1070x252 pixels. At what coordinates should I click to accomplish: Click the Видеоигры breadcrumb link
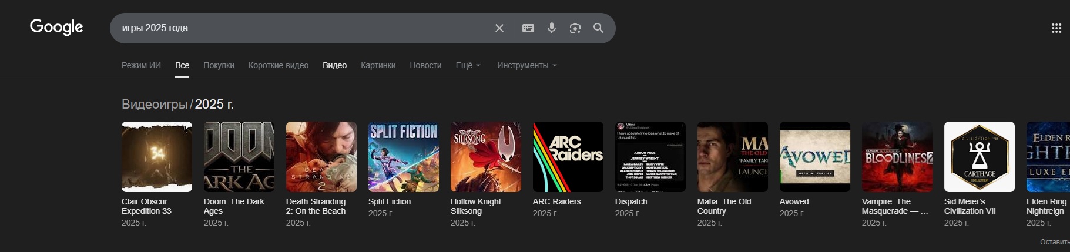tap(155, 104)
